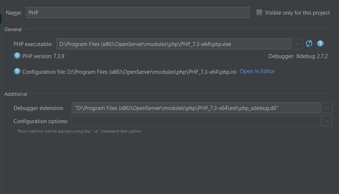The width and height of the screenshot is (339, 194).
Task: Click the Additional section heading
Action: click(x=16, y=94)
